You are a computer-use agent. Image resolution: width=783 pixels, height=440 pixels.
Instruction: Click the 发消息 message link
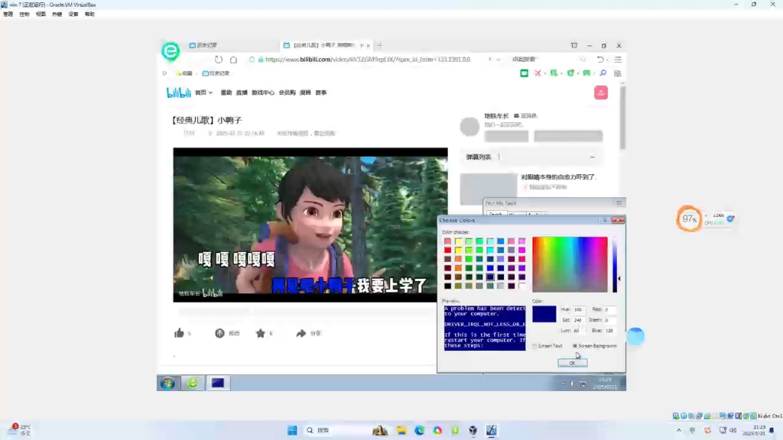pos(525,116)
